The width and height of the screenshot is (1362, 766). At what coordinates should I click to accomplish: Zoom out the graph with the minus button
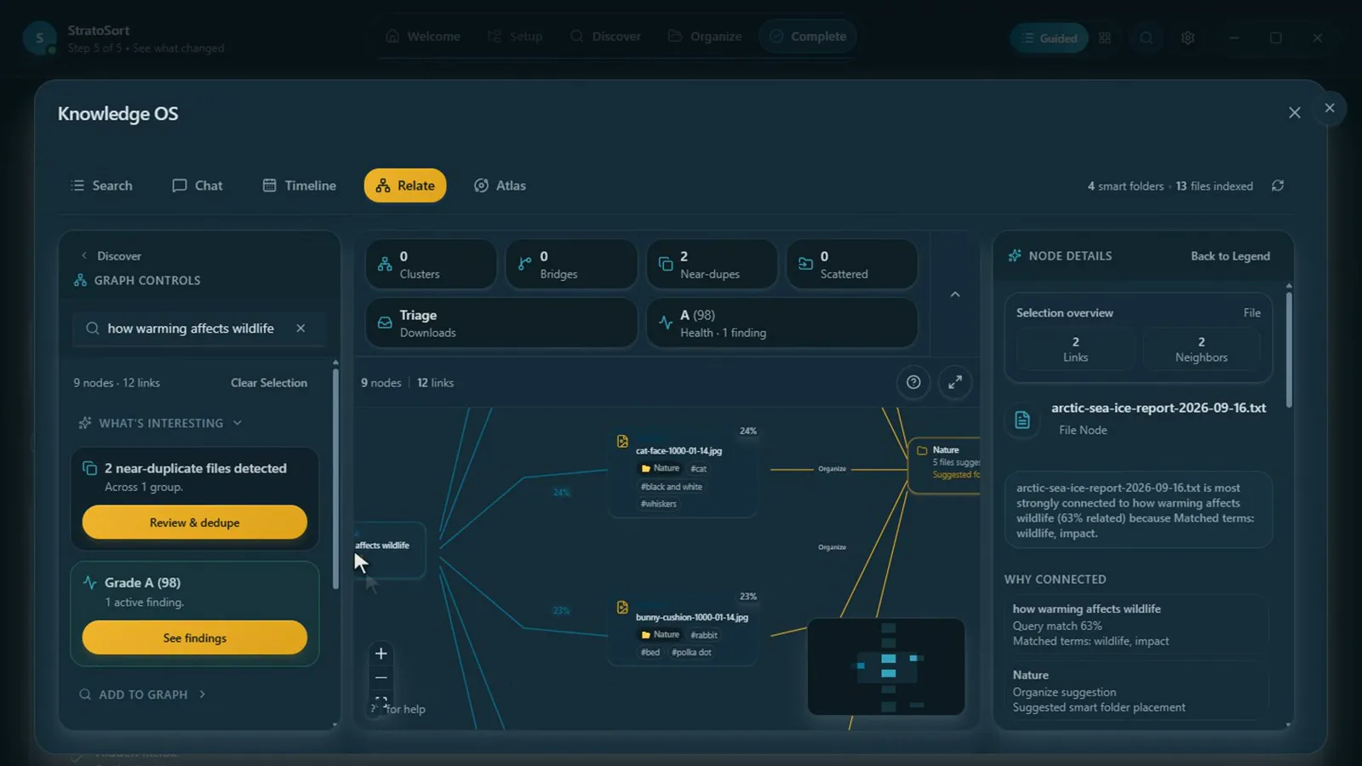(x=381, y=677)
